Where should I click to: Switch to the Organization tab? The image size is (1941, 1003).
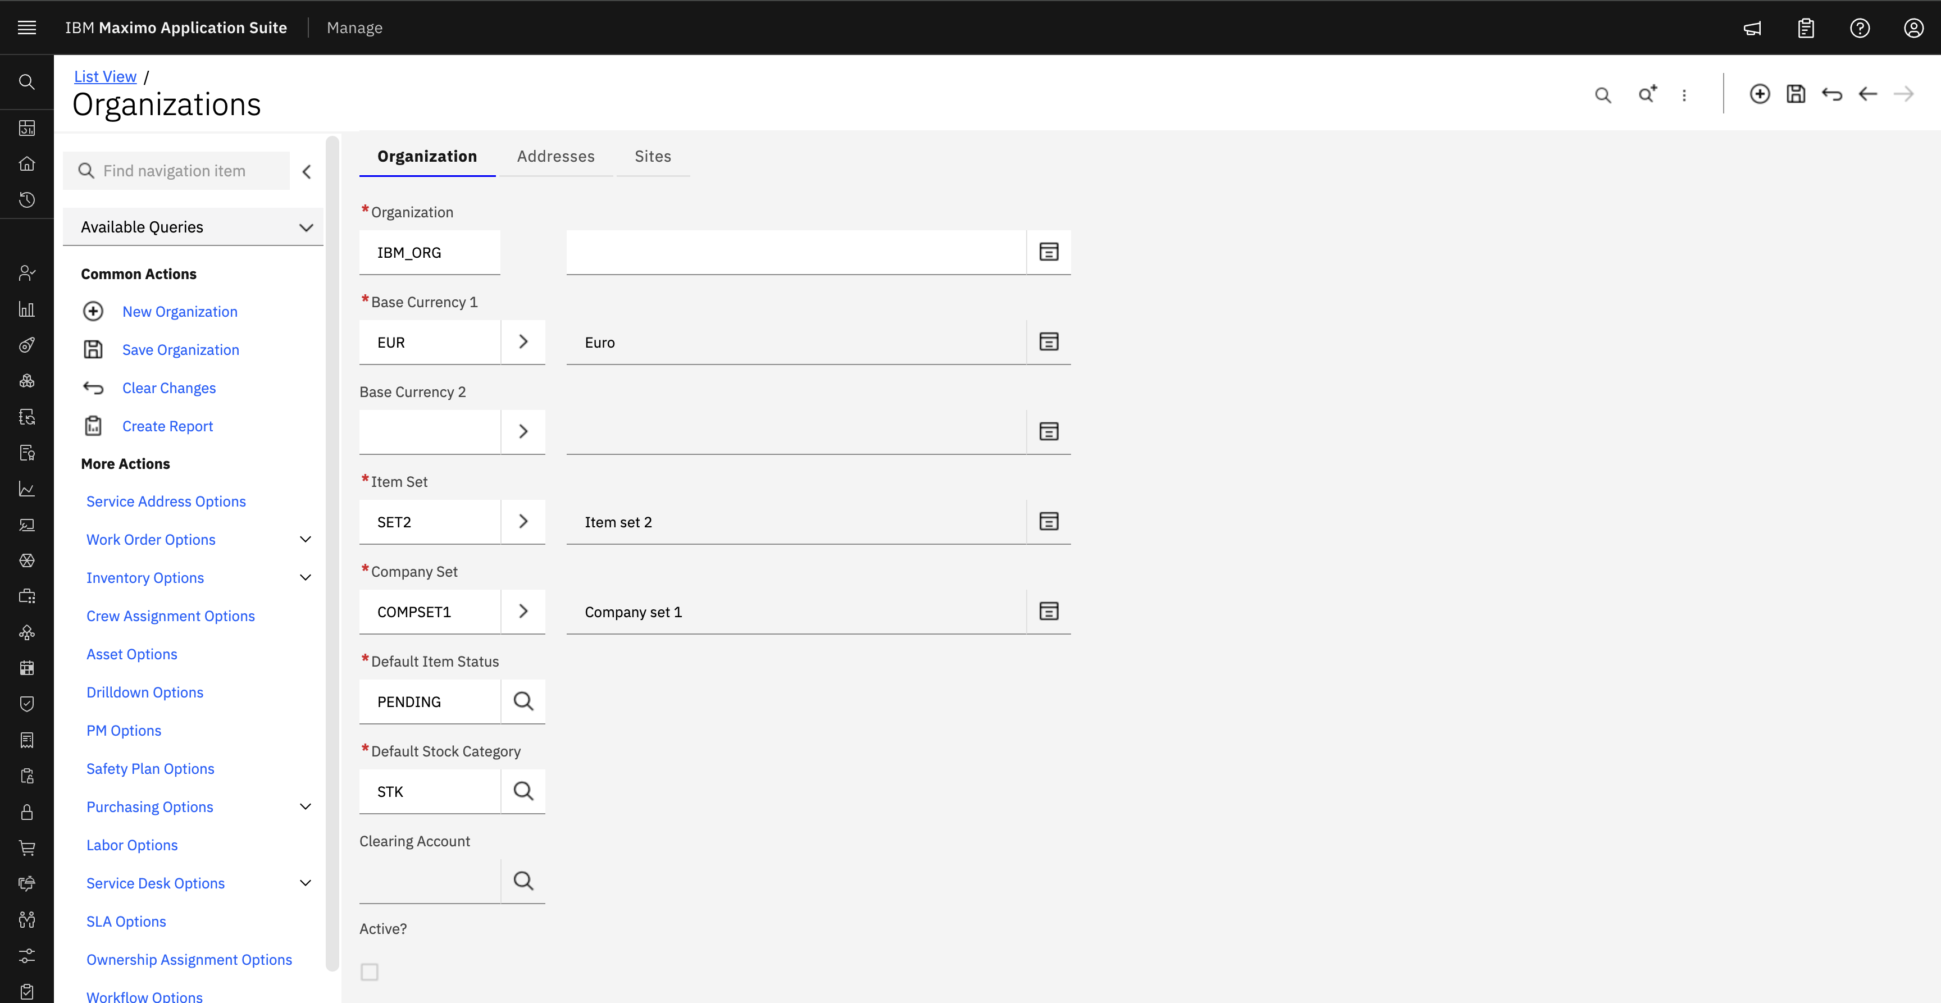tap(427, 156)
